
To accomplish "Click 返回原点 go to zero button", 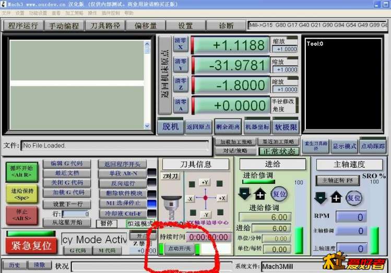I will click(199, 127).
